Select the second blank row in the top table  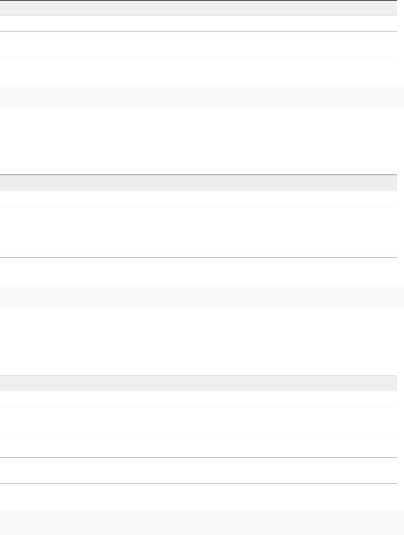[199, 45]
